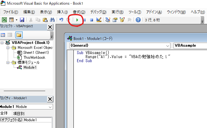
Task: Open the ファイル(F) menu
Action: [11, 12]
